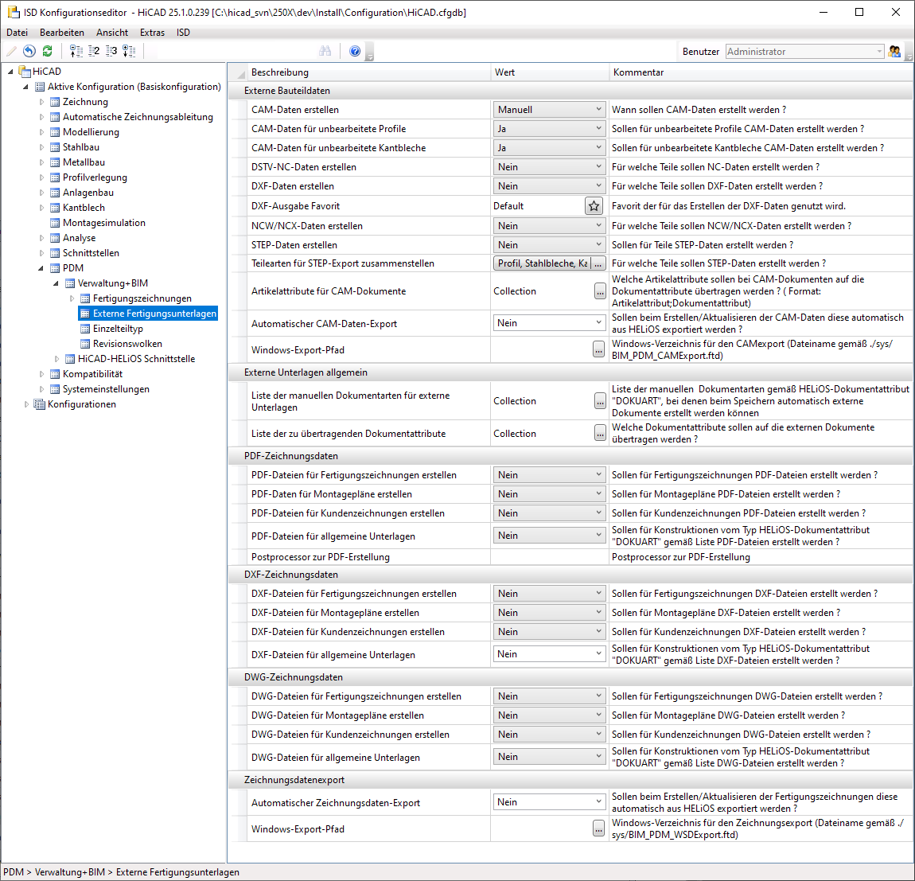915x881 pixels.
Task: Open the Datei menu
Action: [x=17, y=33]
